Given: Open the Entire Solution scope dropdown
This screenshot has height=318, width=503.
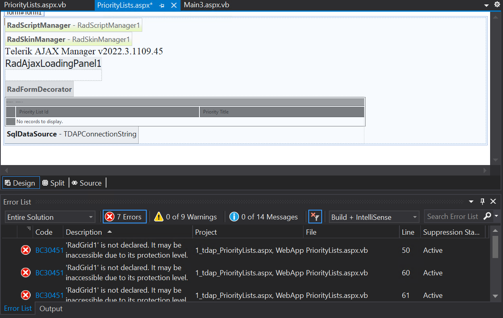Looking at the screenshot, I should tap(50, 217).
